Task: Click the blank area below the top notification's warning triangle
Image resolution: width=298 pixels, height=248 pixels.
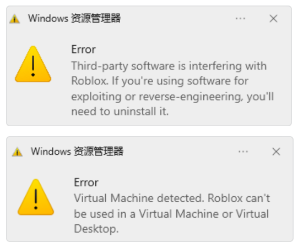Action: [33, 103]
